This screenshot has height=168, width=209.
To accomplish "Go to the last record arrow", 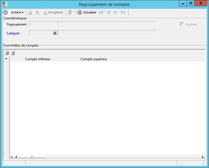I will coord(123,12).
